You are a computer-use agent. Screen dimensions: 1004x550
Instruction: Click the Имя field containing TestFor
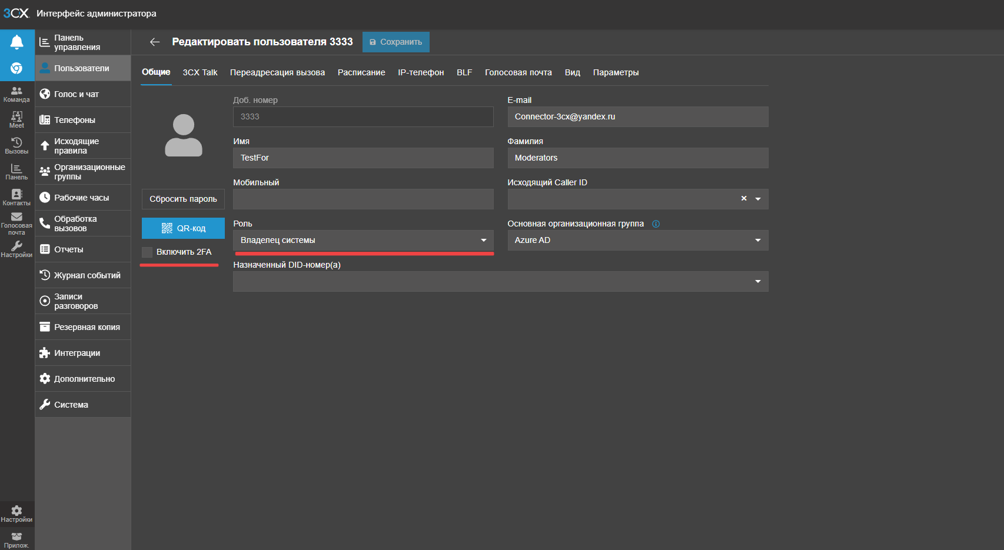363,158
